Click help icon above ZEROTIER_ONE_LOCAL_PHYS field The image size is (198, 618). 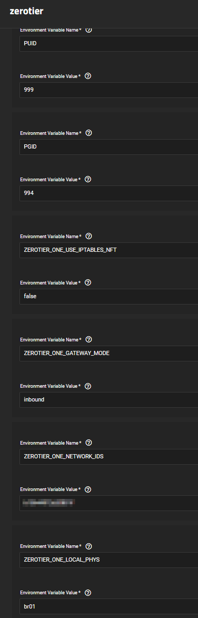pyautogui.click(x=88, y=546)
